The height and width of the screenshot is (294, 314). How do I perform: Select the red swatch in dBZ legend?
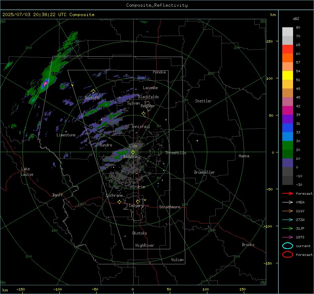(x=287, y=49)
